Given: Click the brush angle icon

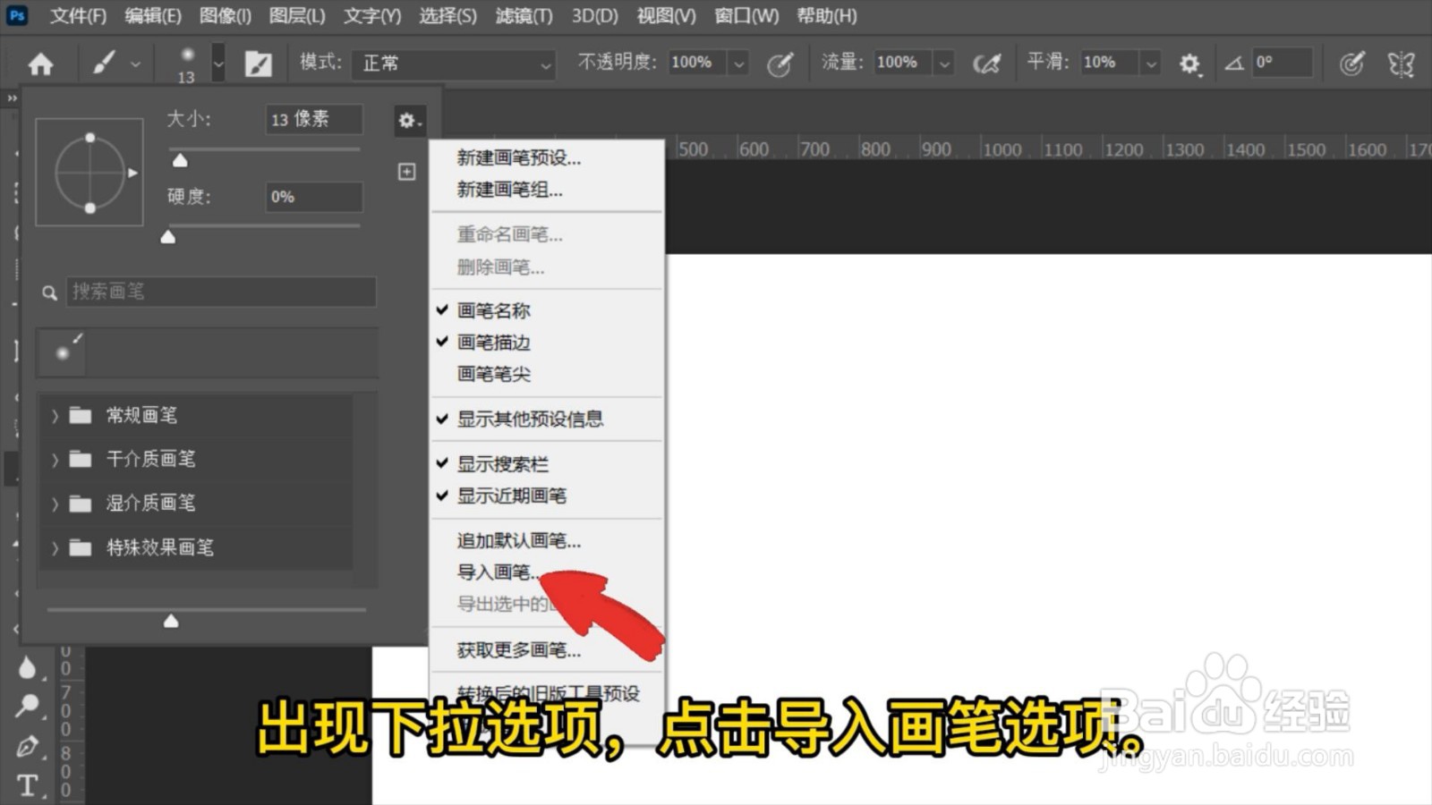Looking at the screenshot, I should 1234,63.
